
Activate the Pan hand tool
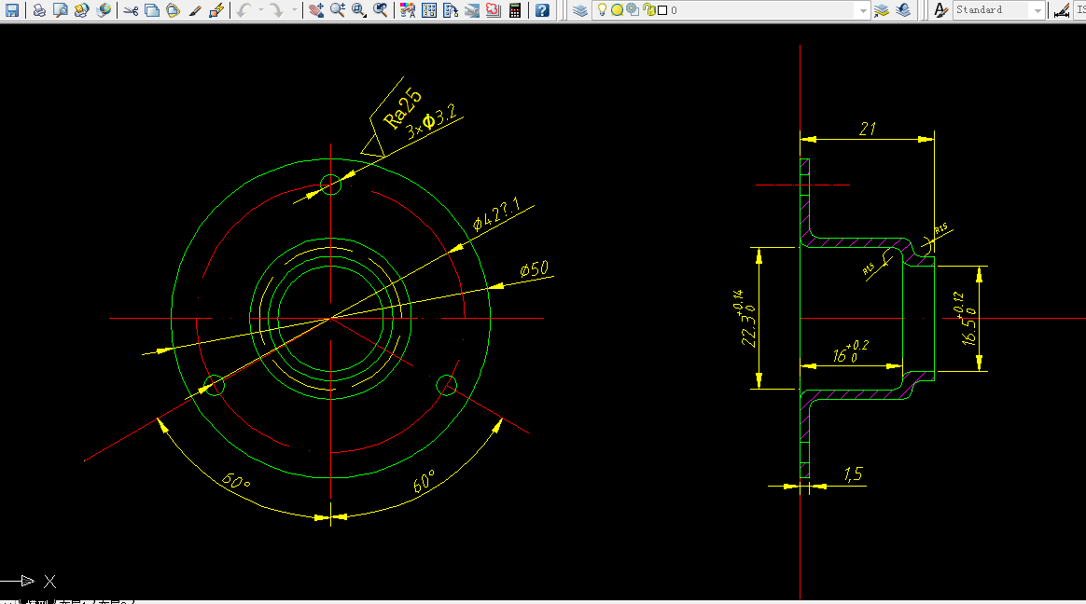[x=316, y=9]
